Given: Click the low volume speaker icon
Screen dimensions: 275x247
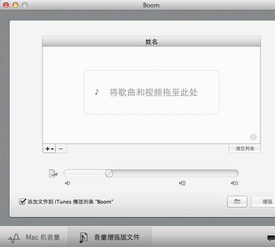Looking at the screenshot, I should (x=67, y=183).
